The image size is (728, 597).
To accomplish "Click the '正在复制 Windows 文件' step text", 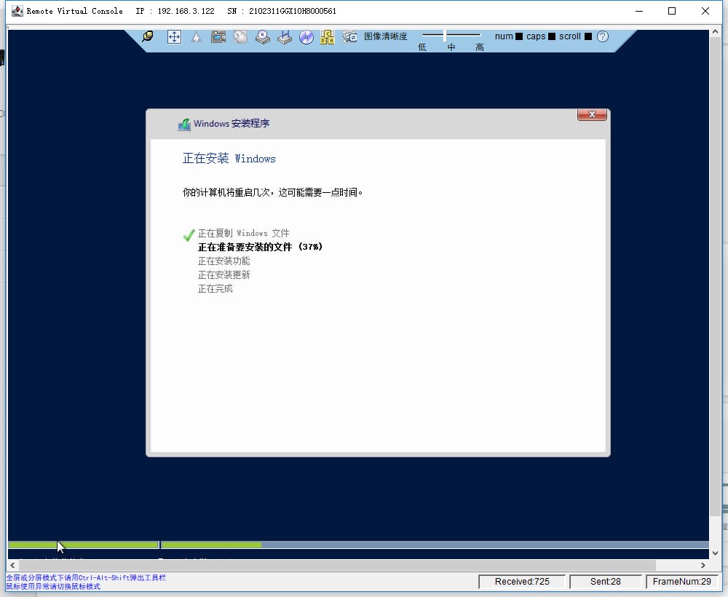I will click(x=243, y=233).
